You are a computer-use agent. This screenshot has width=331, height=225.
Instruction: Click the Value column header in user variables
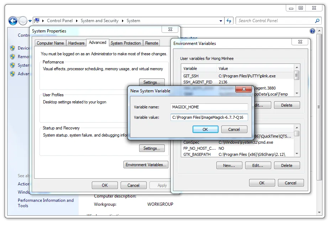pyautogui.click(x=255, y=68)
